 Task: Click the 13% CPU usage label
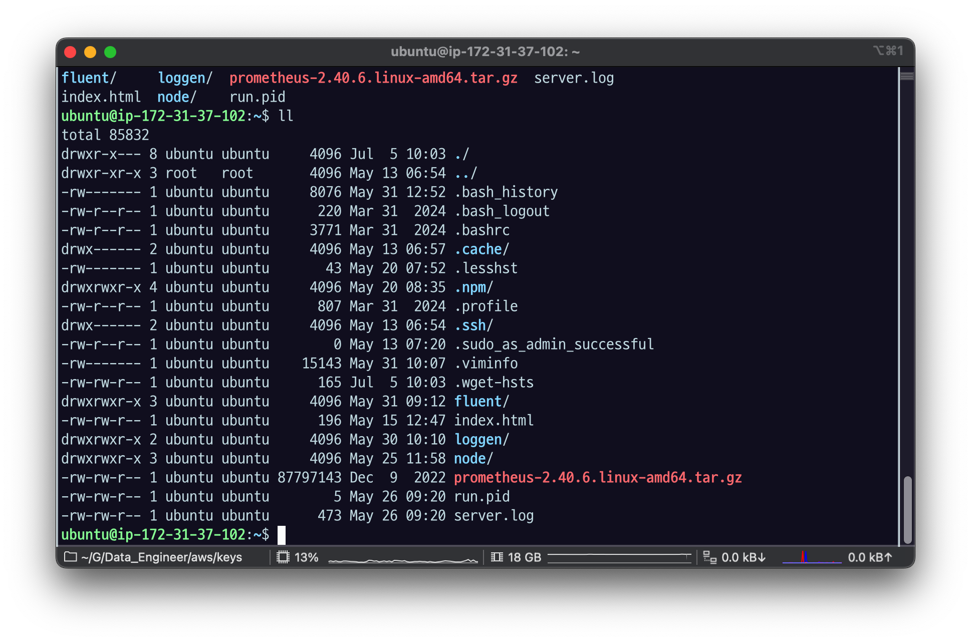tap(306, 557)
